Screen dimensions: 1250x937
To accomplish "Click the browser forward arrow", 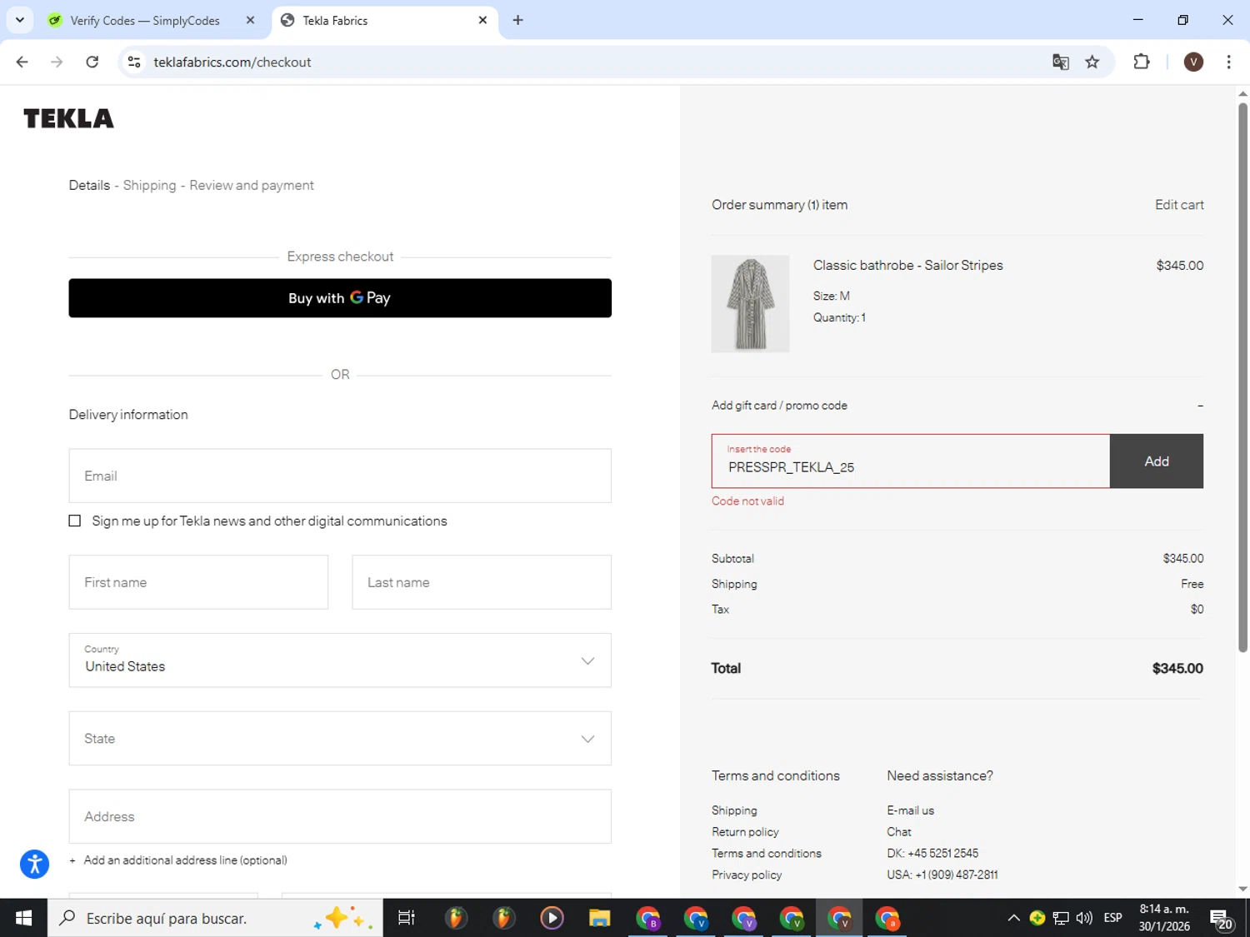I will [57, 62].
